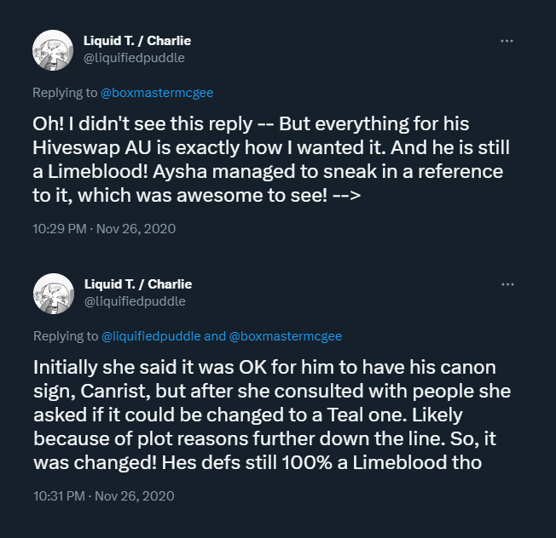556x538 pixels.
Task: Click the 10:31 PM Nov 26, 2020 timestamp
Action: click(x=105, y=495)
